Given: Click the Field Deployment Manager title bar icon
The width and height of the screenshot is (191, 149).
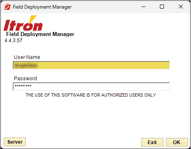Looking at the screenshot, I should coord(7,7).
